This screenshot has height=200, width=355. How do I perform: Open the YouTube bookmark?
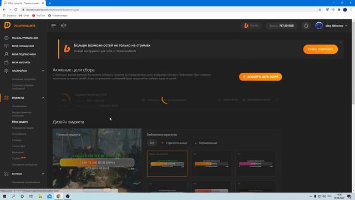point(39,16)
